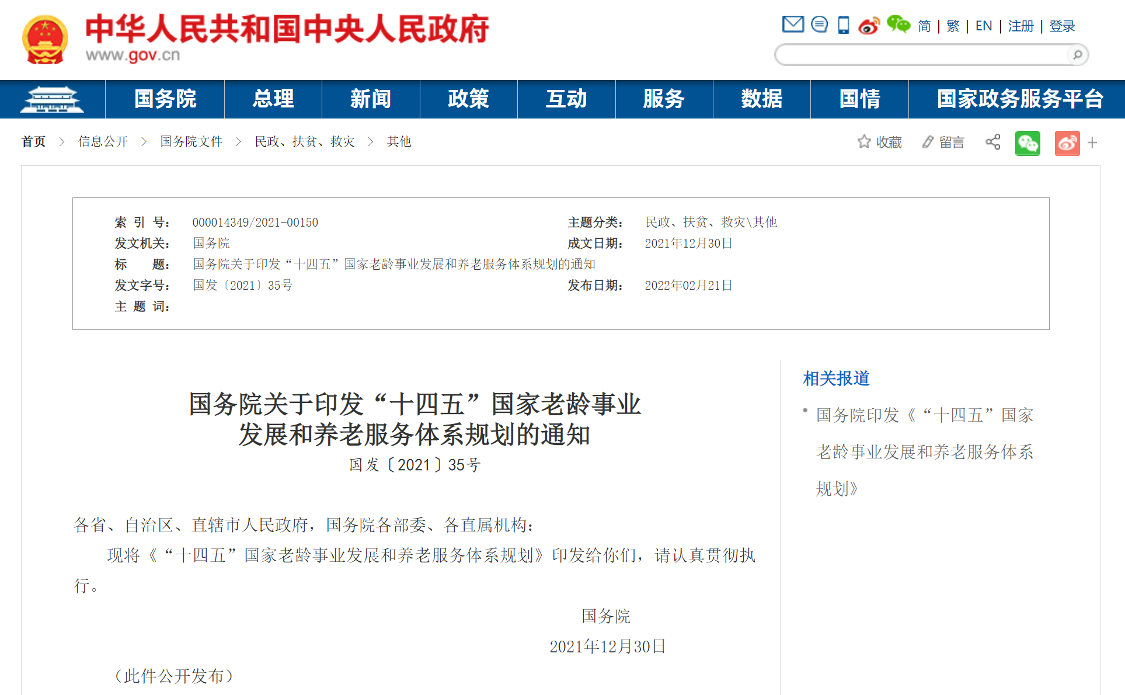Switch to traditional Chinese 繁

(x=952, y=26)
